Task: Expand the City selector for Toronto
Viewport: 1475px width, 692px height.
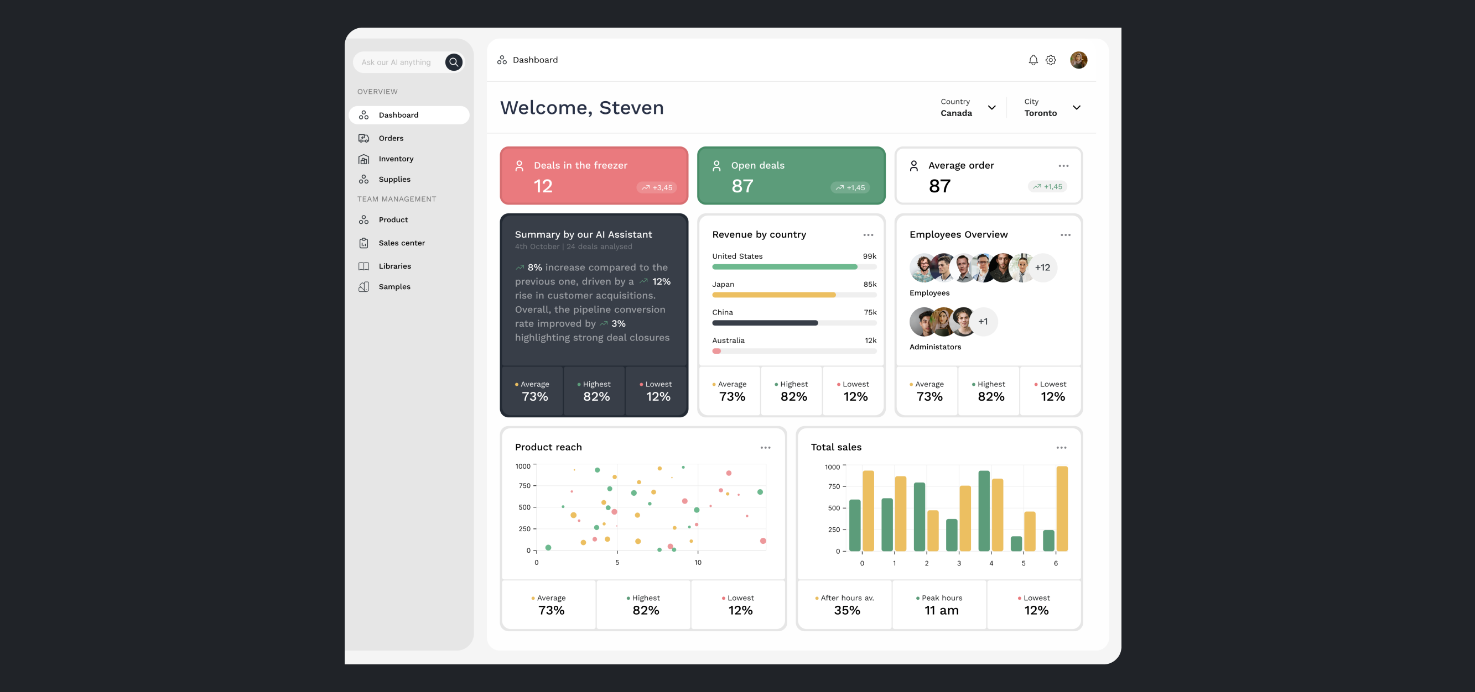Action: click(x=1077, y=108)
